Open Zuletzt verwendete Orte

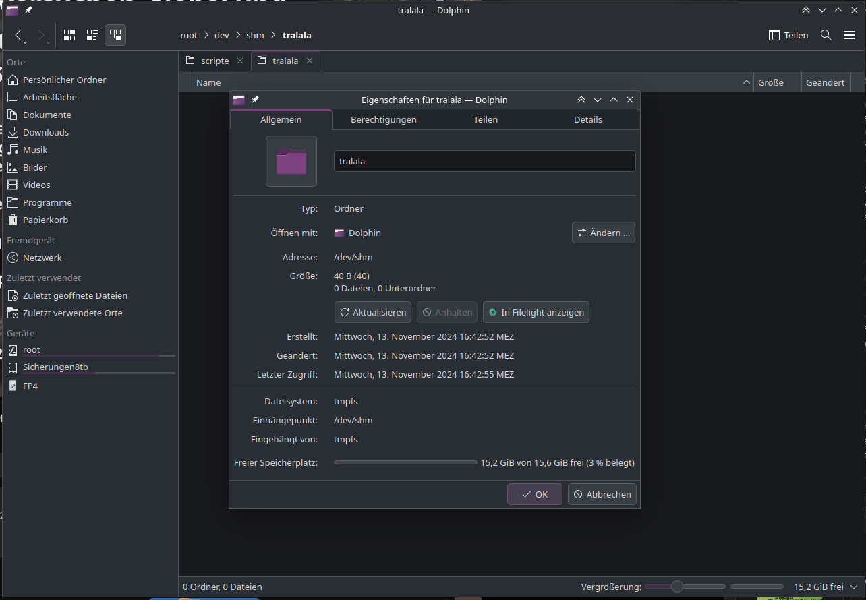pos(90,313)
